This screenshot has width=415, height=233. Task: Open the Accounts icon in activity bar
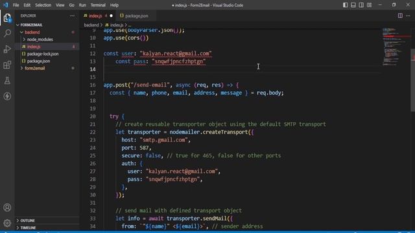[x=7, y=207]
